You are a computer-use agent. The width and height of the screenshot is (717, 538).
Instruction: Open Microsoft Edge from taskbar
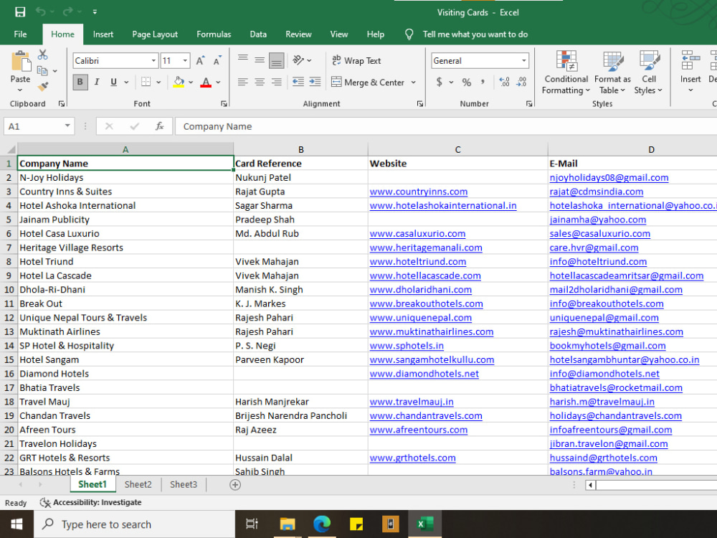(x=322, y=524)
